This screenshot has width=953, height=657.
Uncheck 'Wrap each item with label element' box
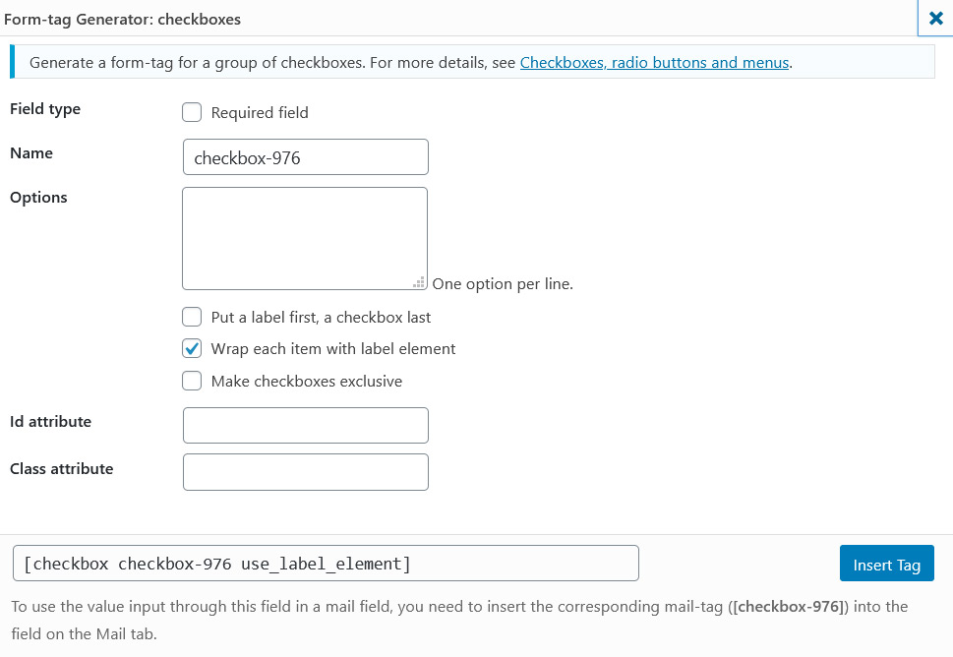[192, 349]
